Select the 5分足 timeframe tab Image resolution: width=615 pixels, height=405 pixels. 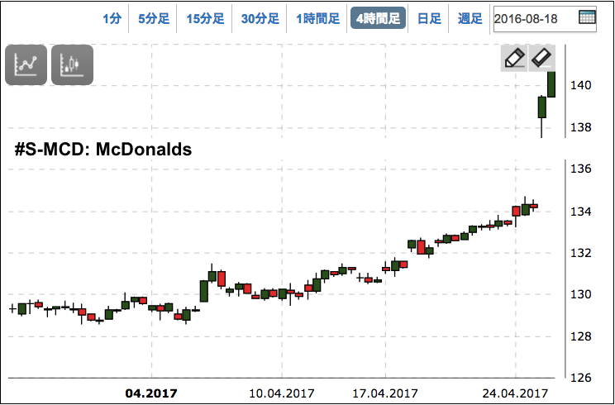pyautogui.click(x=154, y=18)
